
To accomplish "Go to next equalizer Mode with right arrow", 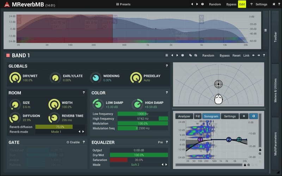I will tap(166, 164).
